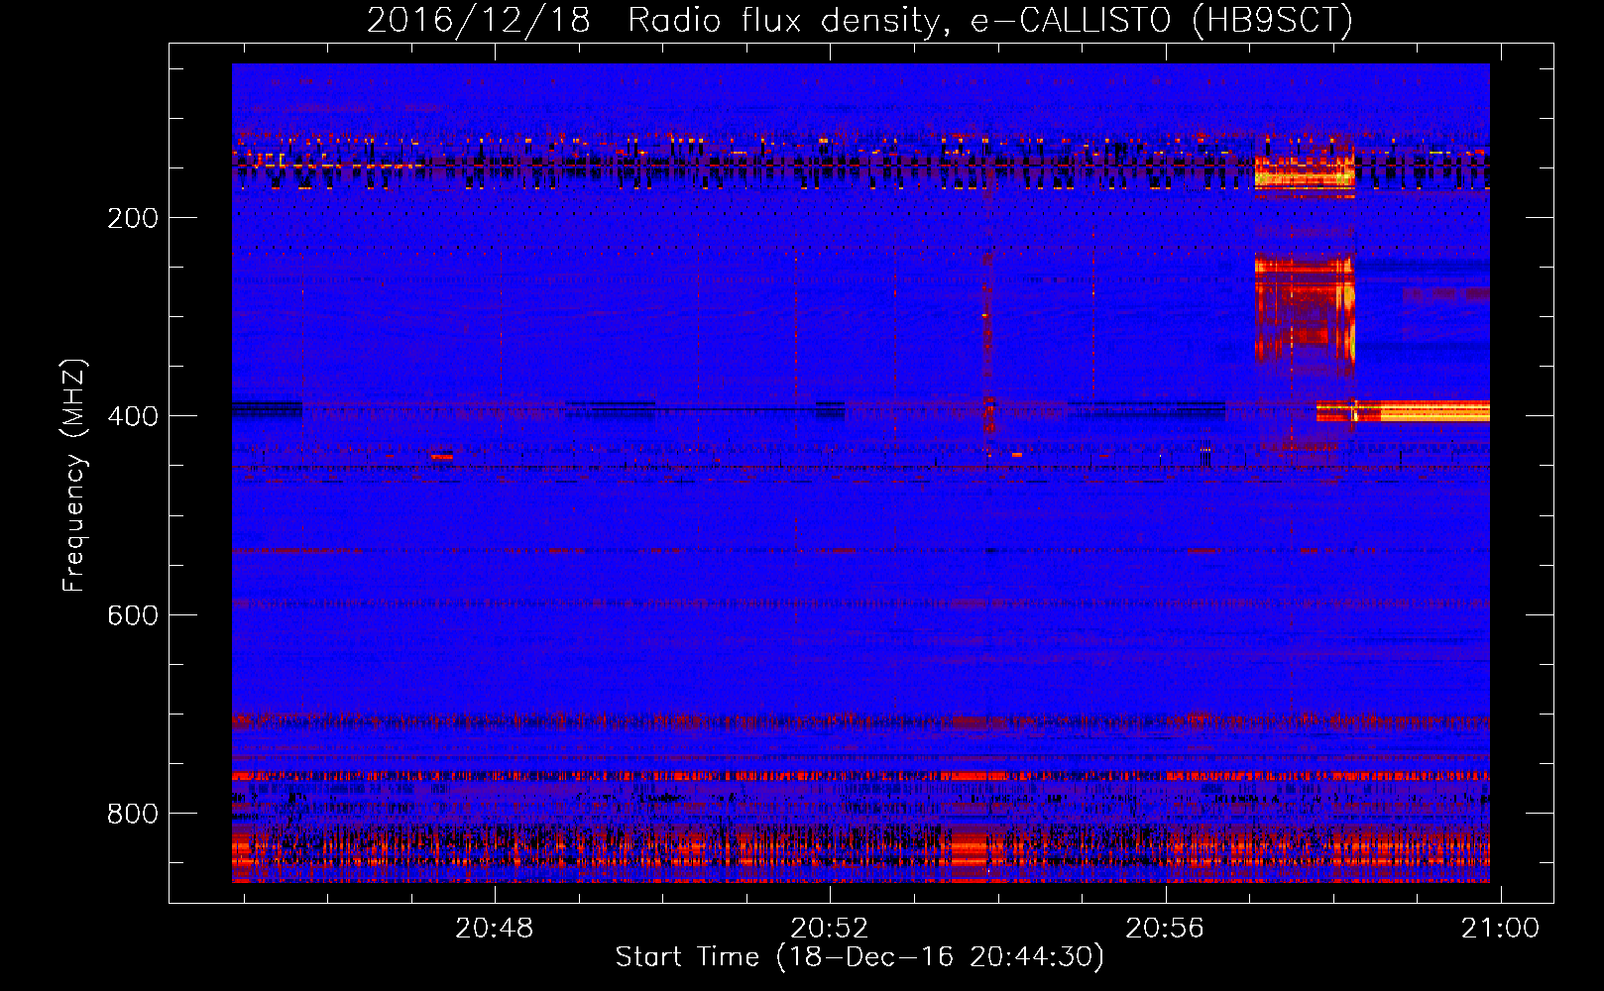
Task: Click the '600' frequency tick label
Action: 133,615
